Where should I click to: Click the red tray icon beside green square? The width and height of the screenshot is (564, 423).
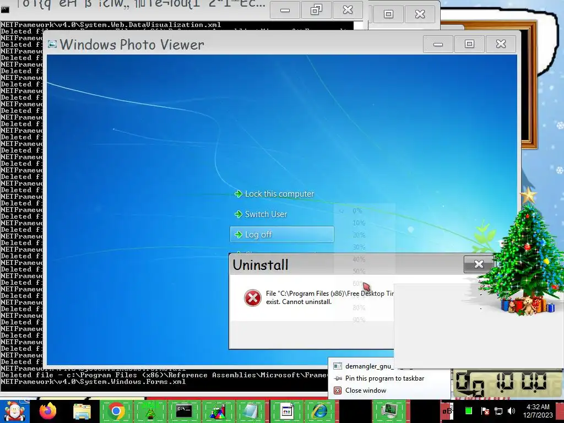click(x=447, y=411)
